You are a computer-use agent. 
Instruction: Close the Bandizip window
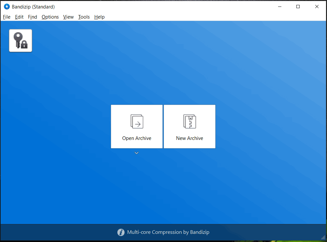[x=317, y=7]
